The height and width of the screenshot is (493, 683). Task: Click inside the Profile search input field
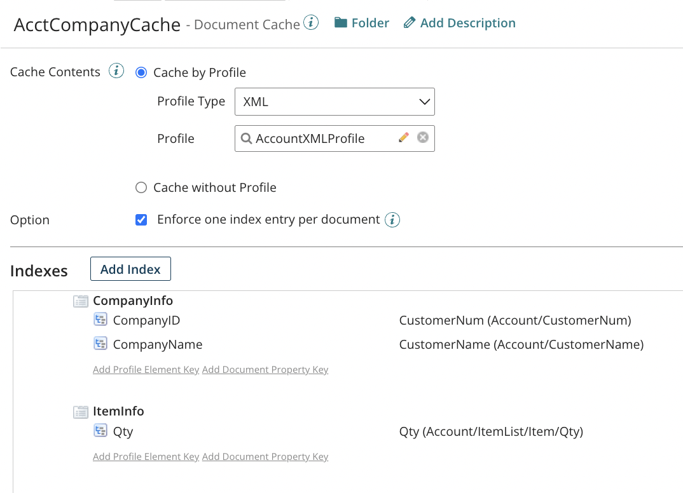[x=318, y=138]
